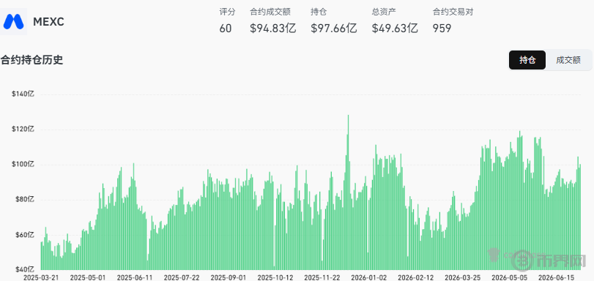Open the MEXC exchange name link

point(48,22)
